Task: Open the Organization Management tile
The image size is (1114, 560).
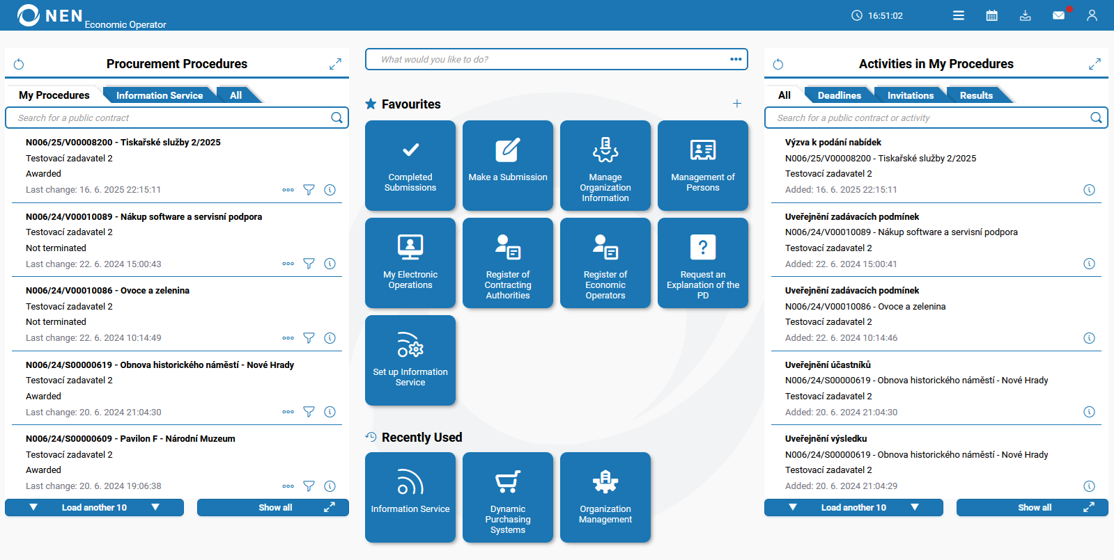Action: coord(605,497)
